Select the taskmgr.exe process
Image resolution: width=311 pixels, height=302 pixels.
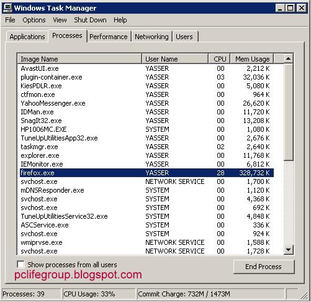[x=146, y=147]
